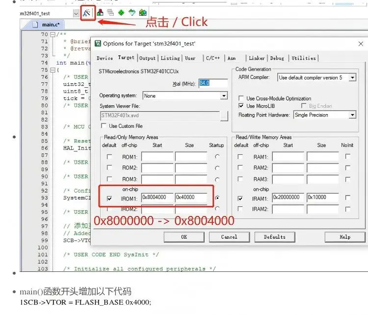Switch to the Asm tab

232,58
